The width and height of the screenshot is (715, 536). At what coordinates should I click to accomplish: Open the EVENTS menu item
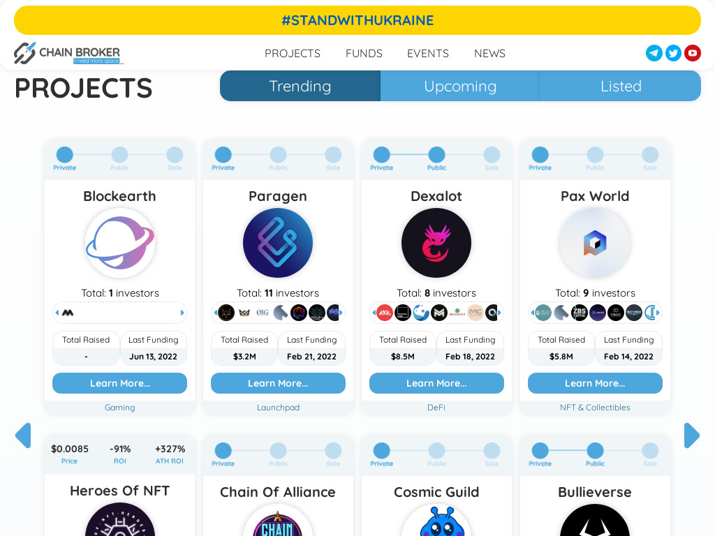(428, 53)
